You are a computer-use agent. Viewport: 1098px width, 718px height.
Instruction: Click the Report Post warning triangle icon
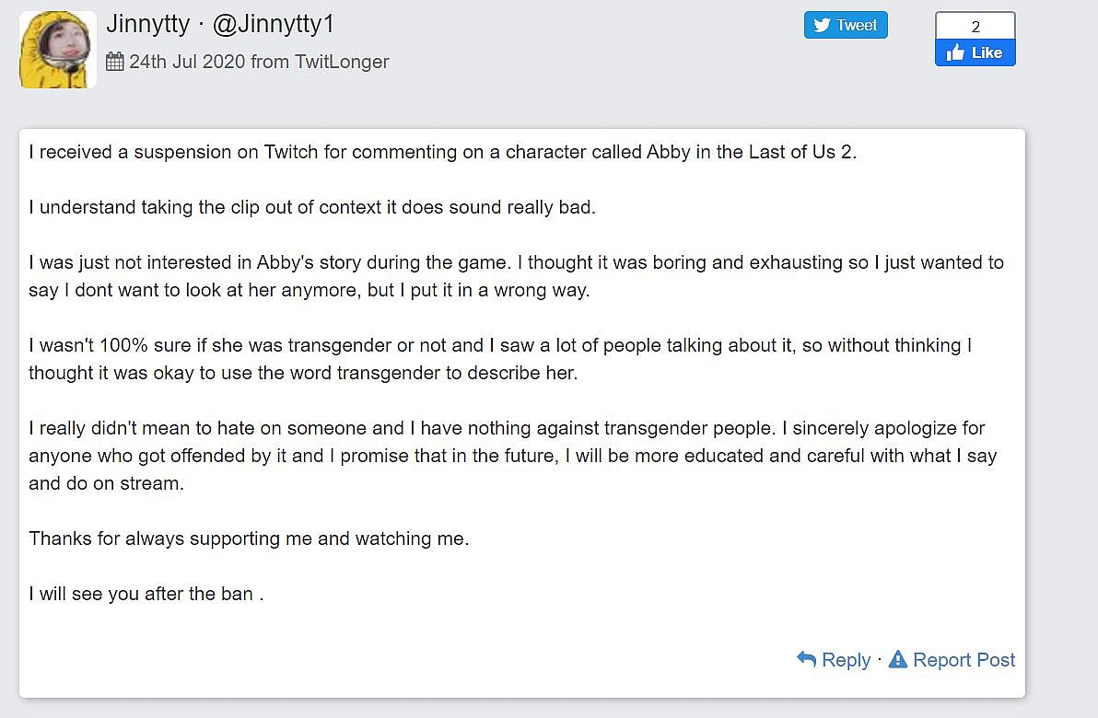point(897,659)
